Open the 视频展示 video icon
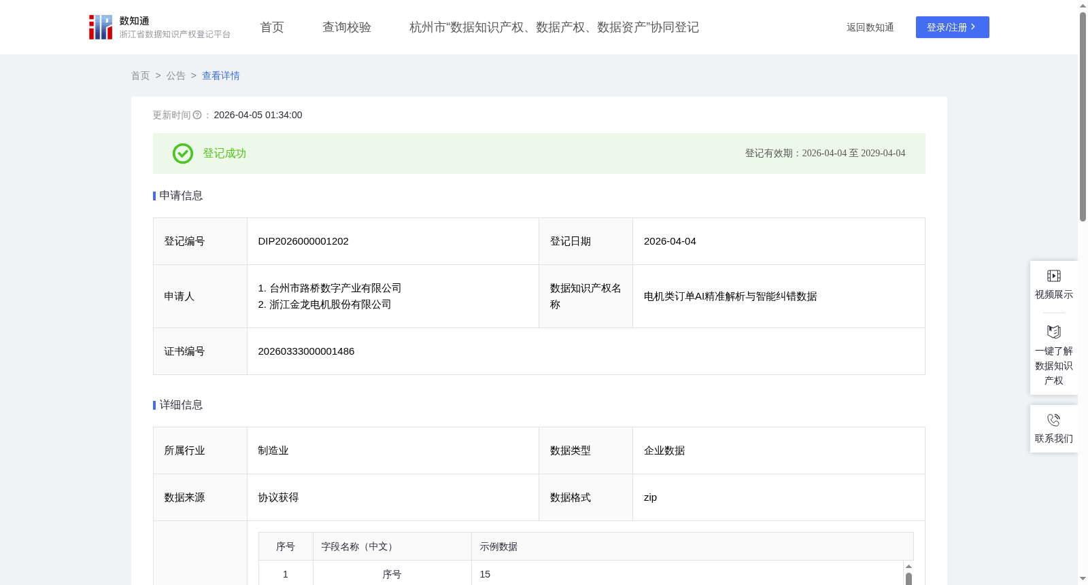 [1053, 276]
